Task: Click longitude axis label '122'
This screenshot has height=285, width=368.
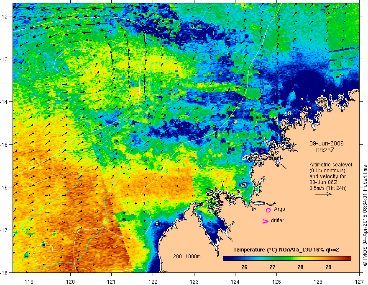Action: click(x=153, y=282)
